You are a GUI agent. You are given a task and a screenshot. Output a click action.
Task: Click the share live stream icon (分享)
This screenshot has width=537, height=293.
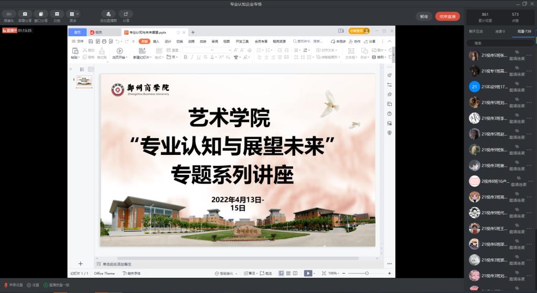pos(126,14)
